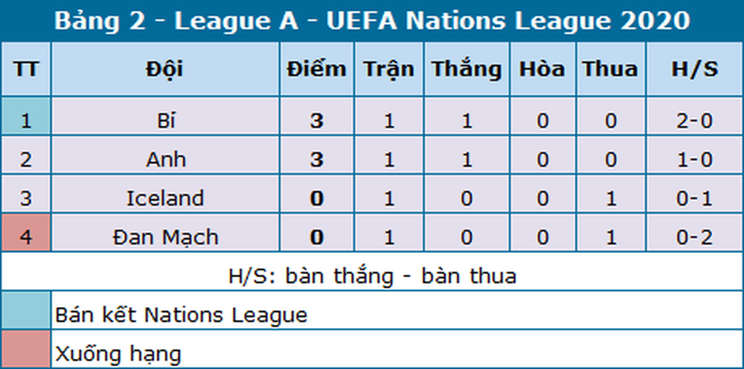Select the Đội column header
Viewport: 744px width, 369px height.
164,69
